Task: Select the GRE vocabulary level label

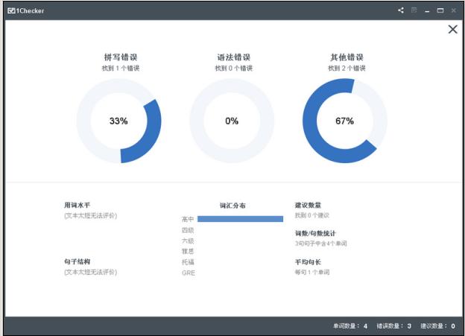Action: [x=188, y=273]
